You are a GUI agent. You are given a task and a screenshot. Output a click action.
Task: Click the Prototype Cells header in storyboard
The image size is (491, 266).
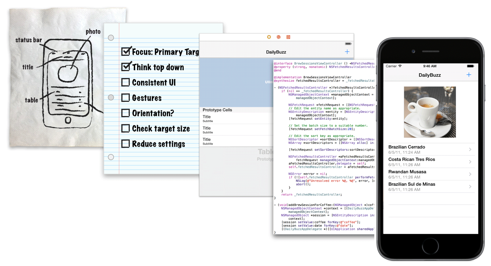pos(217,110)
